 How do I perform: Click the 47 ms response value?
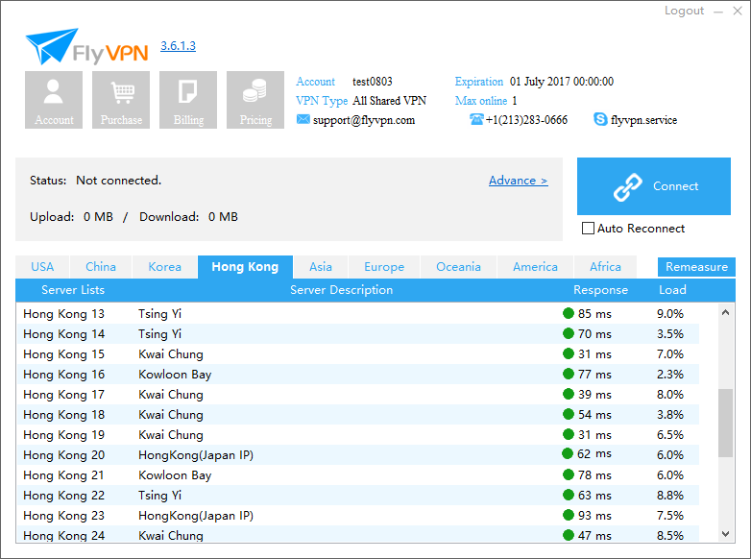(594, 535)
